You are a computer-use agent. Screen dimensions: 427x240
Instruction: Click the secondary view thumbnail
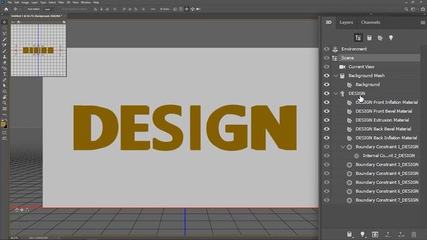click(39, 50)
